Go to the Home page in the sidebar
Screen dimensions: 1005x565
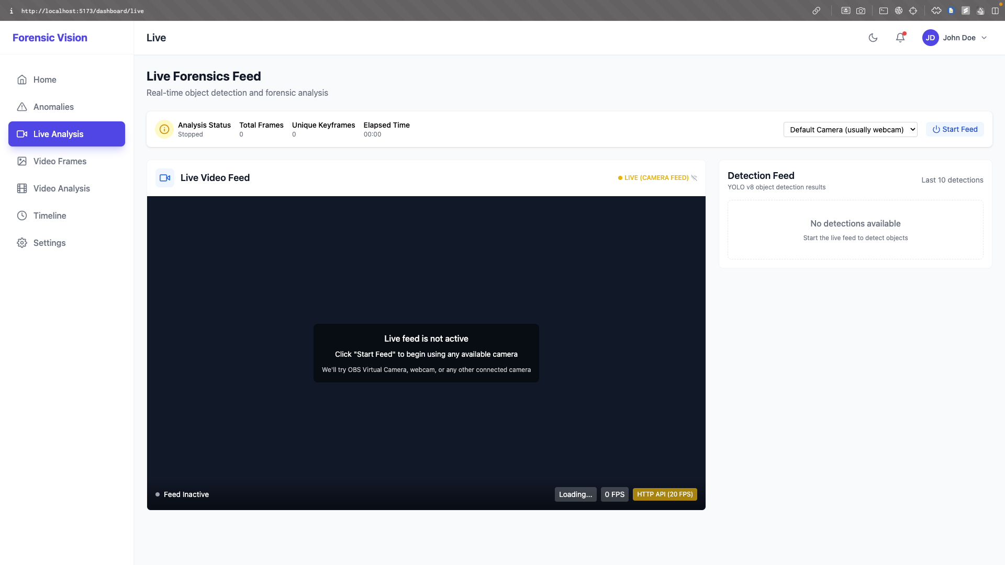pyautogui.click(x=44, y=80)
